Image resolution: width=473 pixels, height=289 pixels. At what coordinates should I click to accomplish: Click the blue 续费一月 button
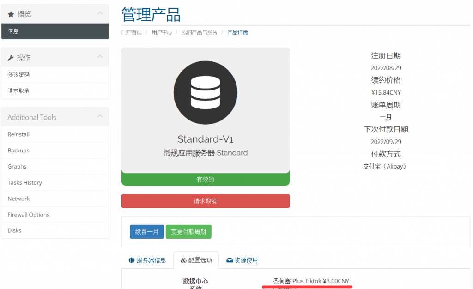(147, 232)
